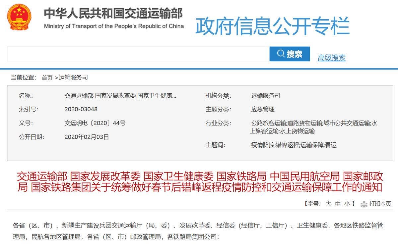398x250 pixels.
Task: Open the 高级搜索 advanced search link
Action: [331, 58]
